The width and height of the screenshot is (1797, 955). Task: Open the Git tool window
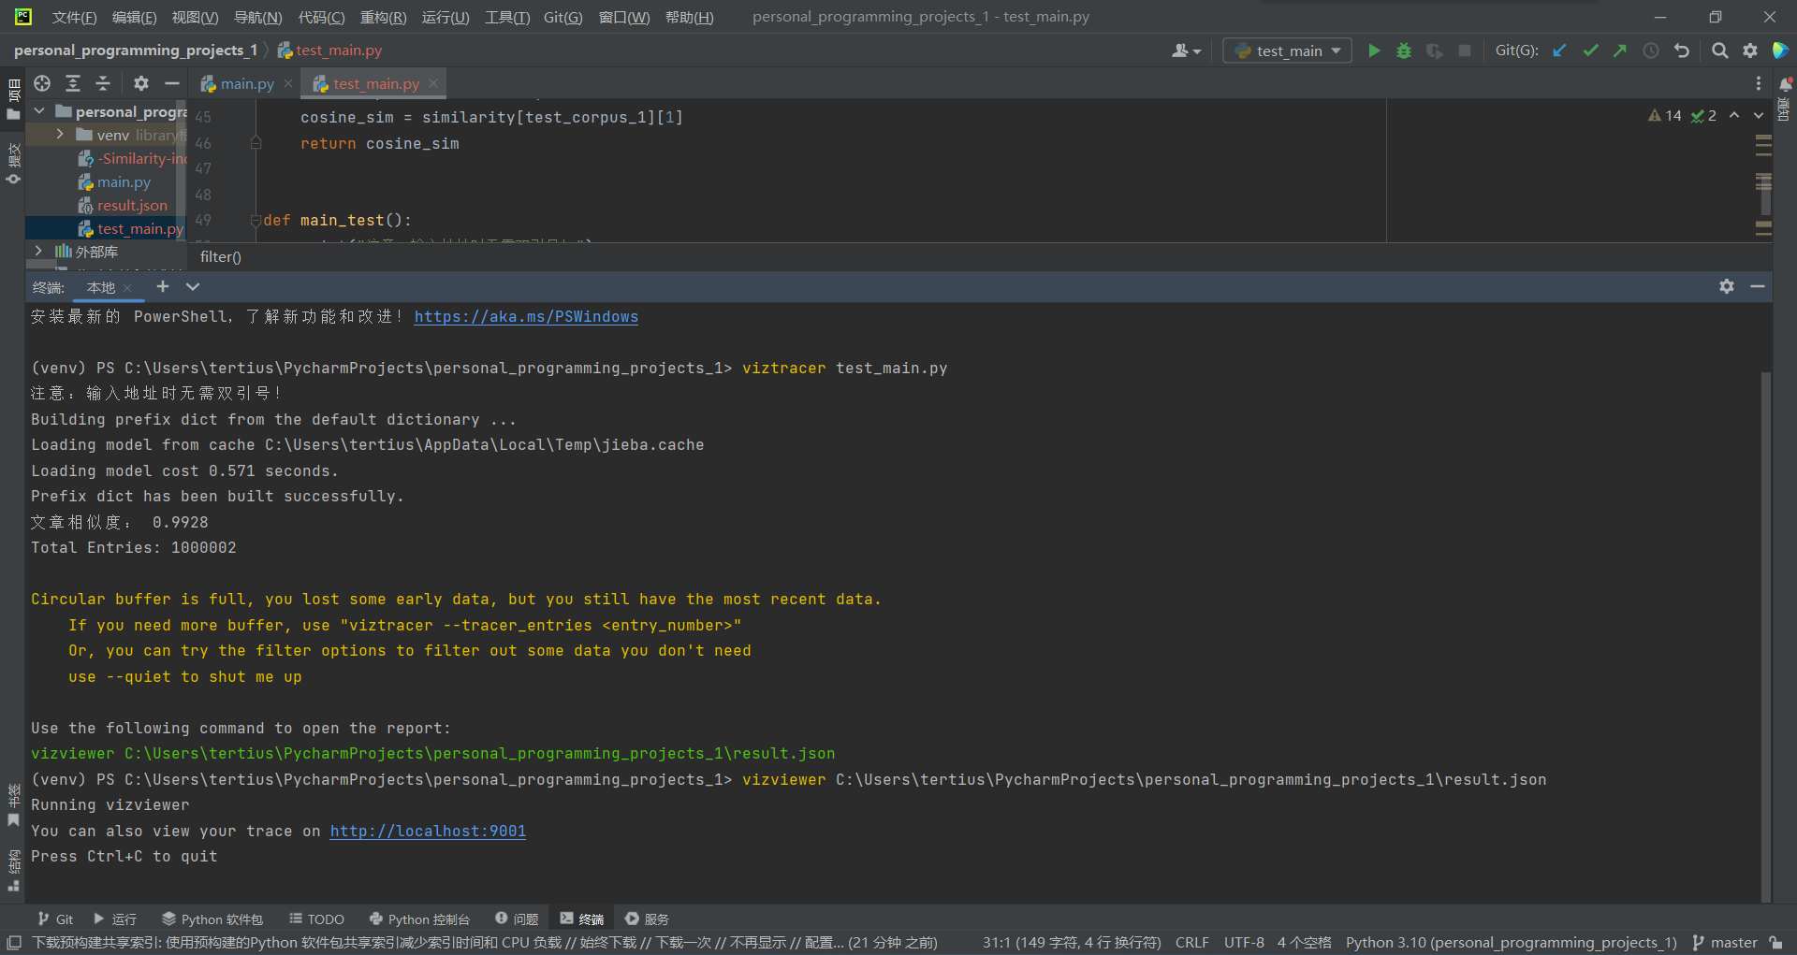click(x=54, y=919)
